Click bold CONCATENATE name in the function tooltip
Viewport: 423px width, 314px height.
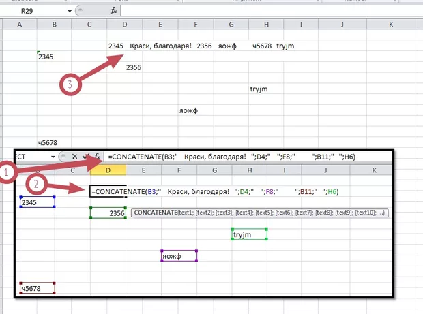(x=156, y=213)
